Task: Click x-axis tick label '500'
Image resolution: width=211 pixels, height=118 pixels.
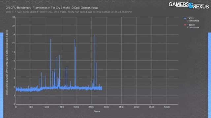Action: click(x=31, y=107)
